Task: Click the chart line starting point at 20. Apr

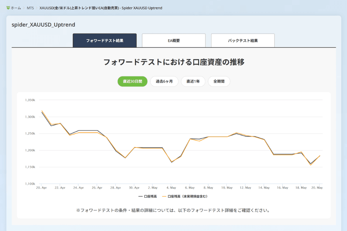Action: pyautogui.click(x=42, y=112)
